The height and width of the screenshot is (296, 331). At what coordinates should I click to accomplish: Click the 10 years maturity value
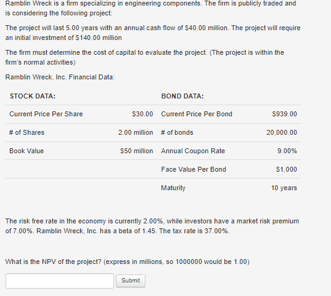284,188
